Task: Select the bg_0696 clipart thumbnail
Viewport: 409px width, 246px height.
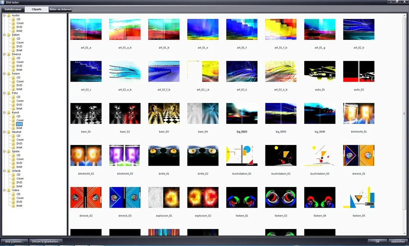Action: pos(320,114)
